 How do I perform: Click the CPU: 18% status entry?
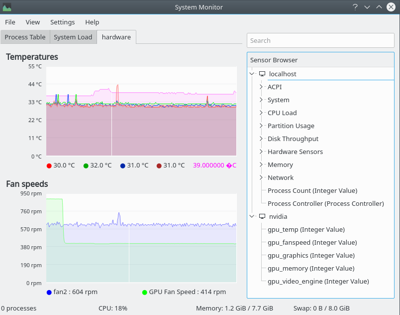click(x=113, y=309)
